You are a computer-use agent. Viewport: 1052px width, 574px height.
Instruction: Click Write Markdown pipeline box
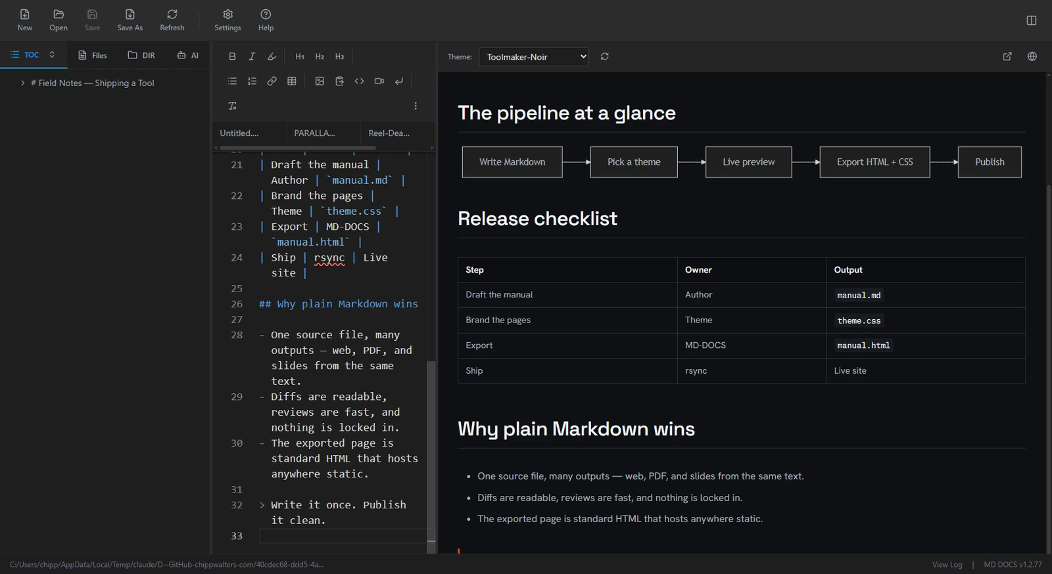[x=512, y=162]
